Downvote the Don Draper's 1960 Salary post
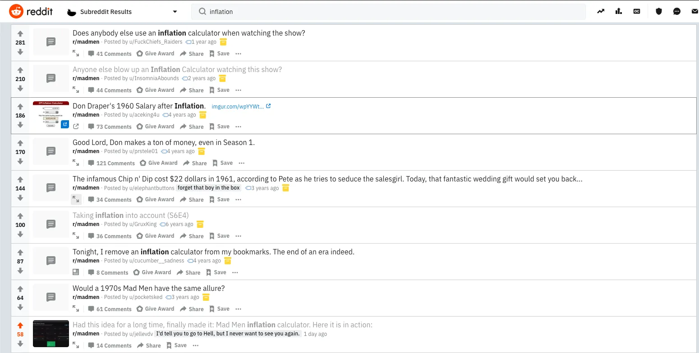The width and height of the screenshot is (699, 353). click(x=20, y=125)
